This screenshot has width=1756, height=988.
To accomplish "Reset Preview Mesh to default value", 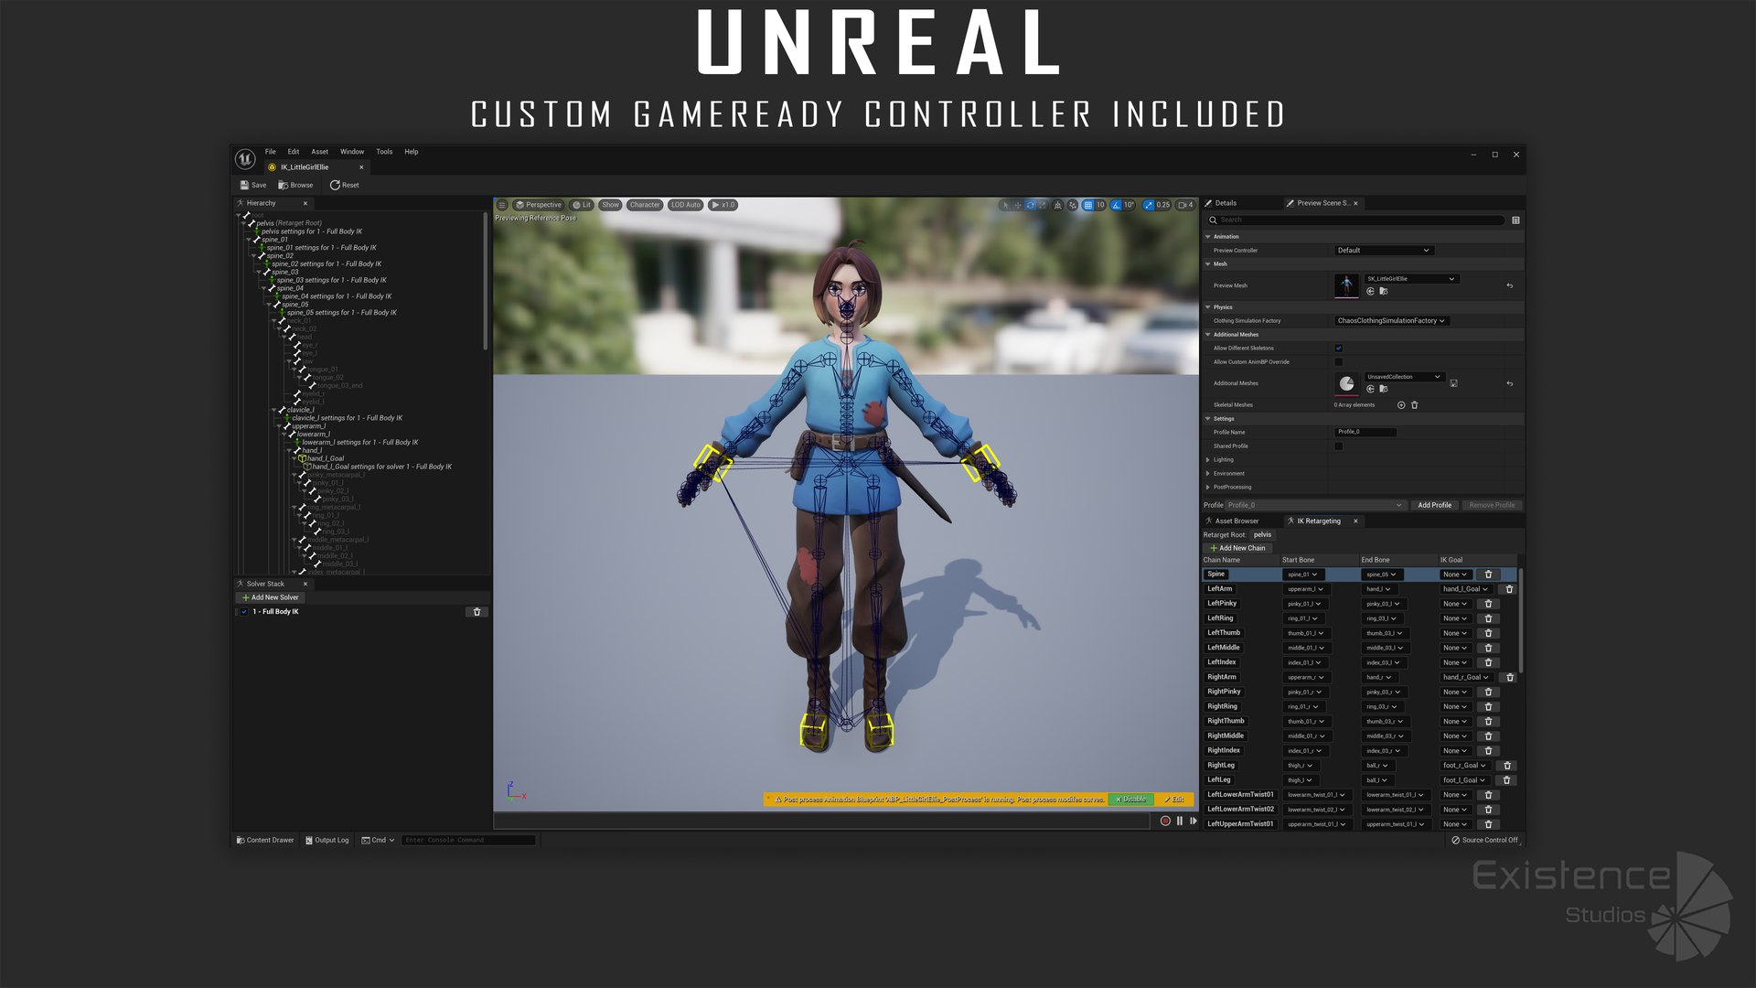I will (1509, 285).
